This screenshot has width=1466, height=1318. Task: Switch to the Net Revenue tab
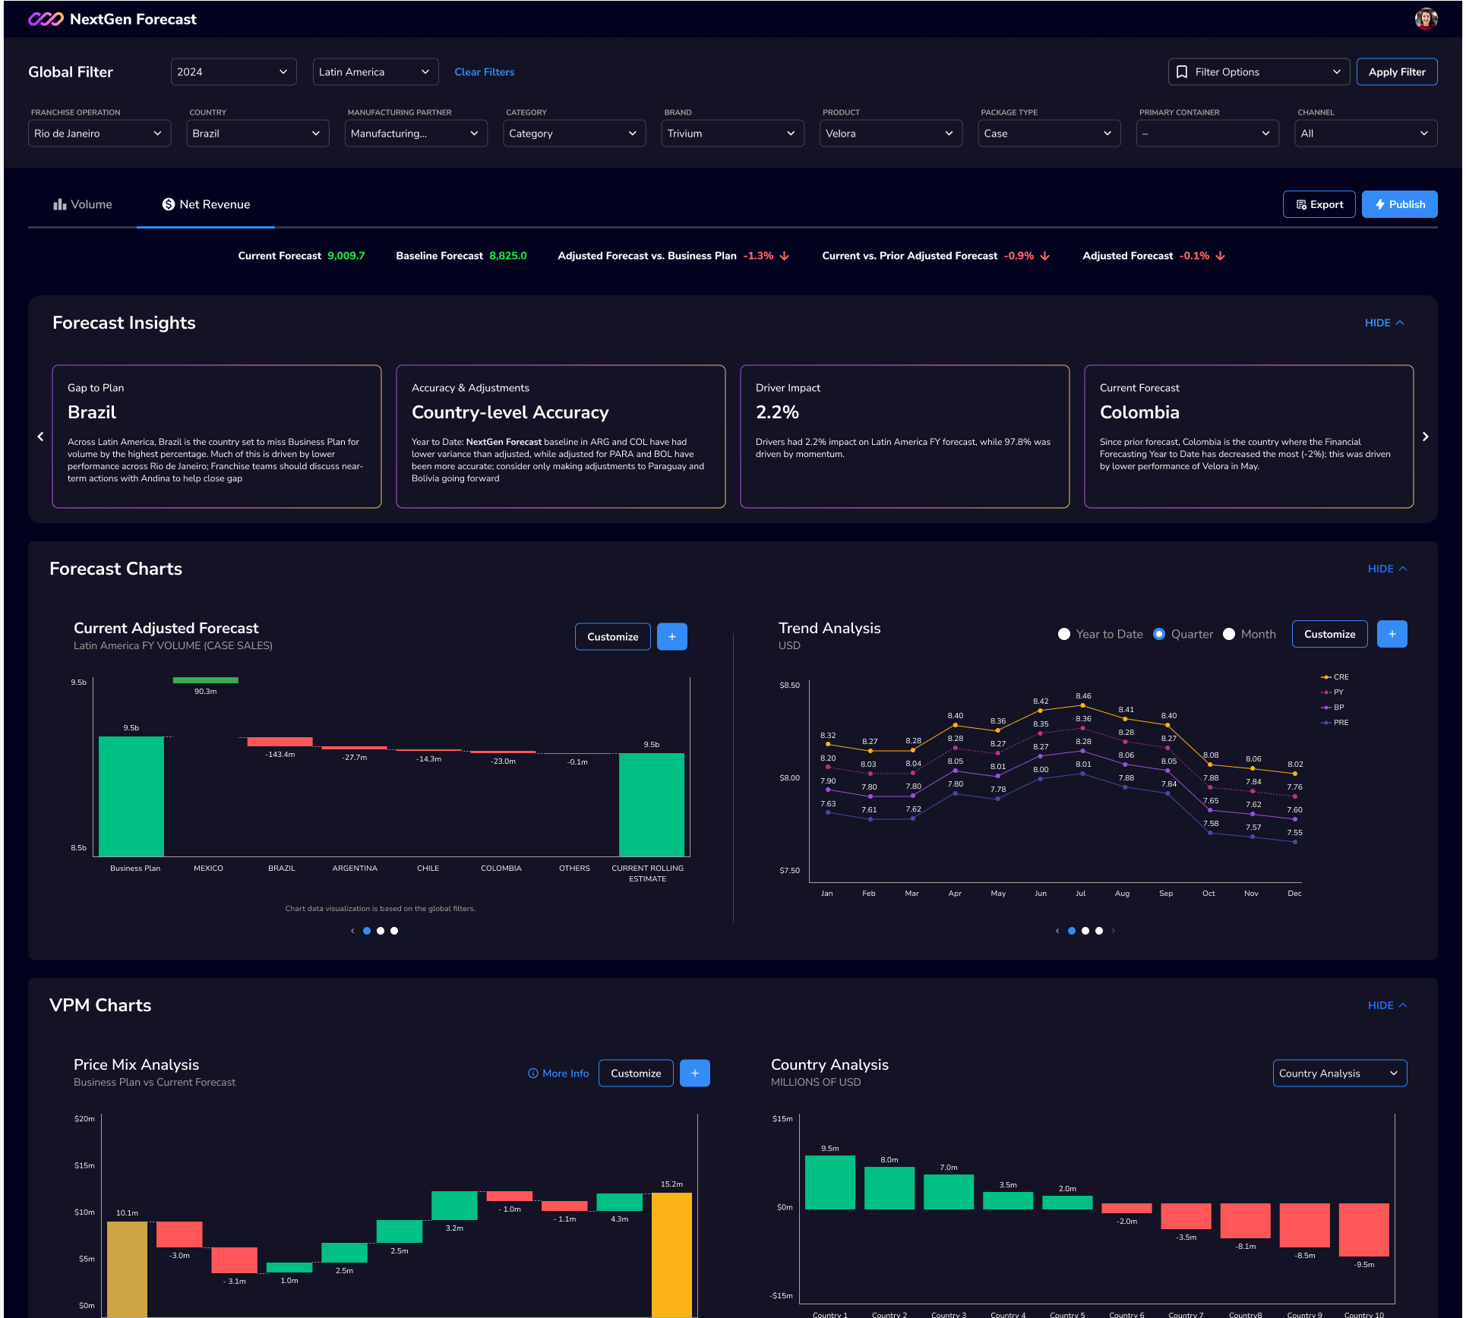(206, 204)
